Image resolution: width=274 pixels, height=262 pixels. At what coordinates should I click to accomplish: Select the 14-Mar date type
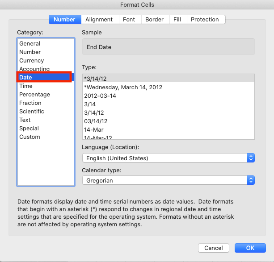(x=94, y=130)
